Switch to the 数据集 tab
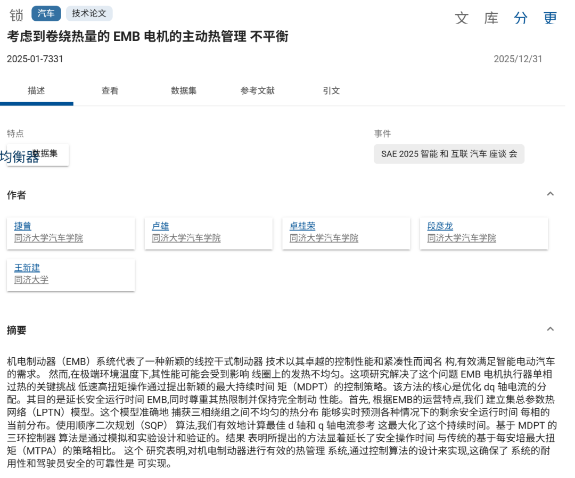 pyautogui.click(x=184, y=90)
